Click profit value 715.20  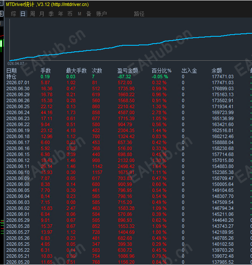[x=125, y=202]
